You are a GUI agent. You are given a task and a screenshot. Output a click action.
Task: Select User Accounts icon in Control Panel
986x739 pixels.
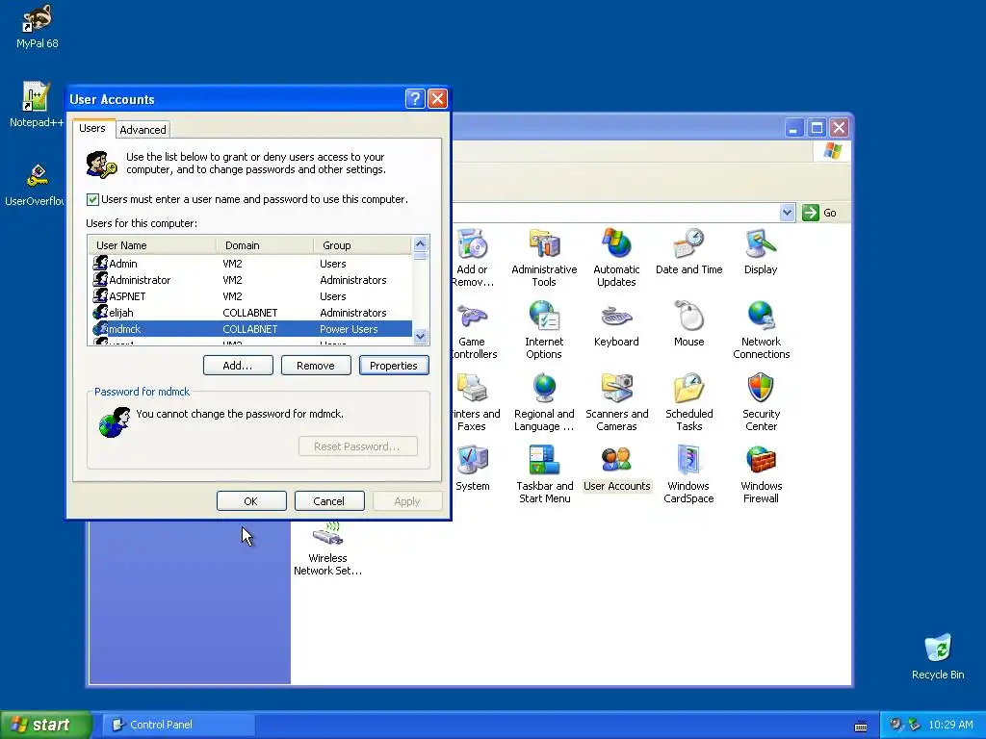(x=616, y=469)
